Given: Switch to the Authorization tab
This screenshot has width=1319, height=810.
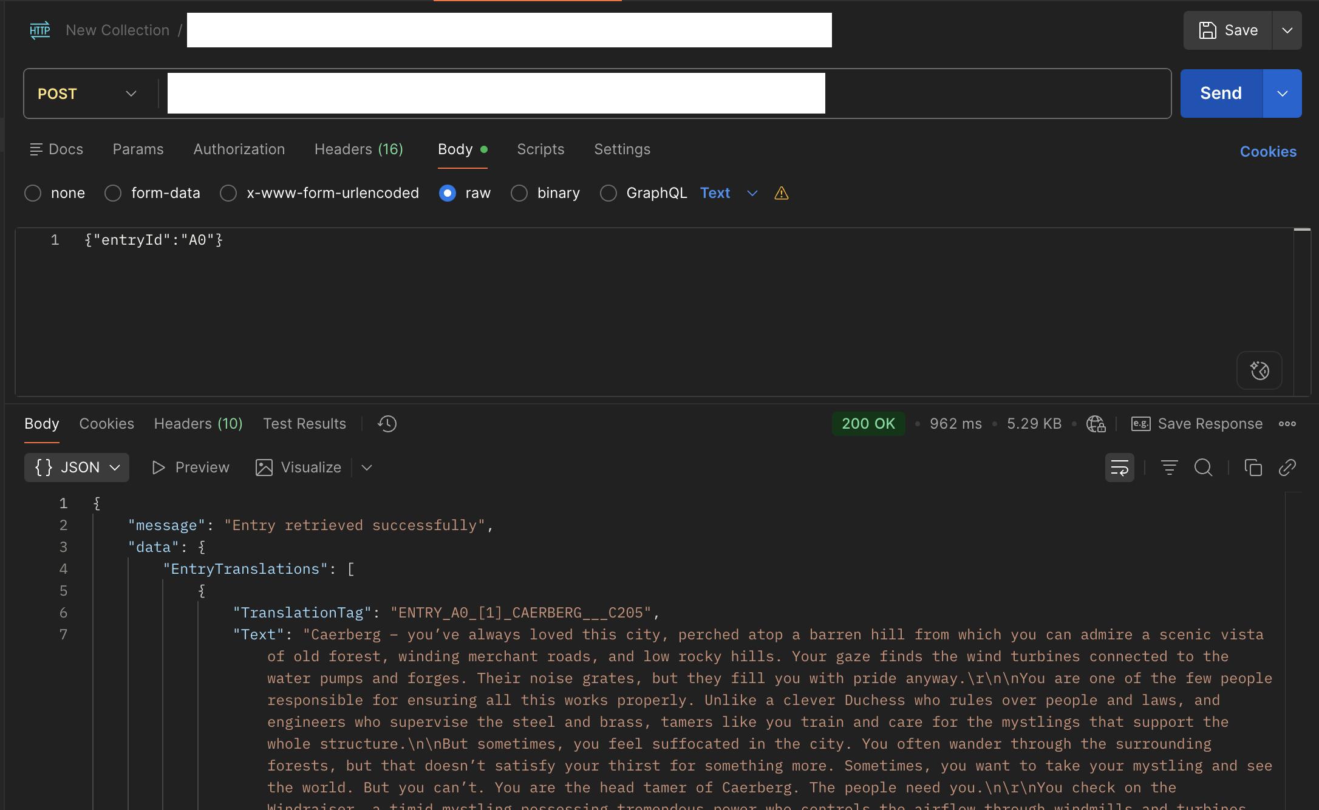Looking at the screenshot, I should click(x=239, y=149).
